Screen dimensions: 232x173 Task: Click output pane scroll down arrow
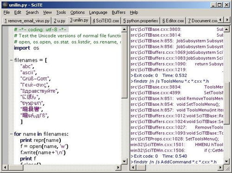[x=226, y=161]
